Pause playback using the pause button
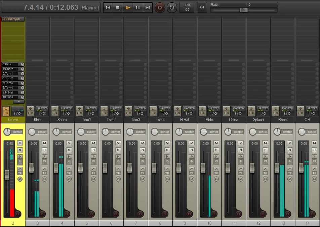The height and width of the screenshot is (227, 320). (137, 7)
